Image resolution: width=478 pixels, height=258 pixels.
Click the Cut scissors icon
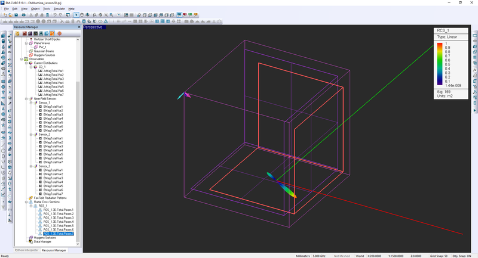coord(30,15)
